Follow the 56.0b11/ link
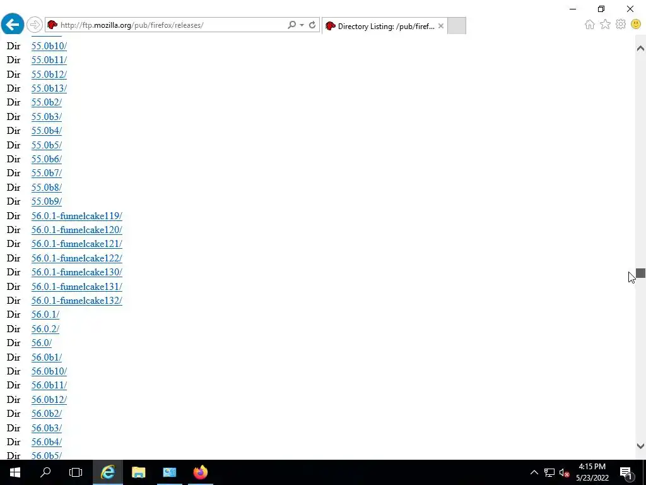The width and height of the screenshot is (646, 485). tap(49, 385)
